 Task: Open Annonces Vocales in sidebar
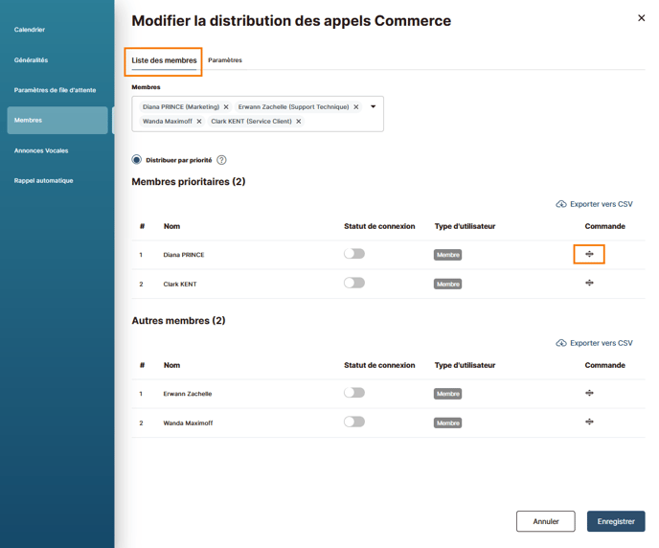[x=41, y=150]
